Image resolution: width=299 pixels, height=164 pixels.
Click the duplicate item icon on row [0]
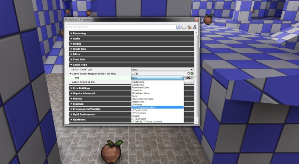[x=192, y=78]
